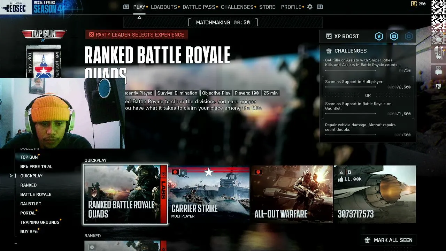Click the red clock badge on All-Out Warfare
The image size is (446, 251).
click(258, 172)
